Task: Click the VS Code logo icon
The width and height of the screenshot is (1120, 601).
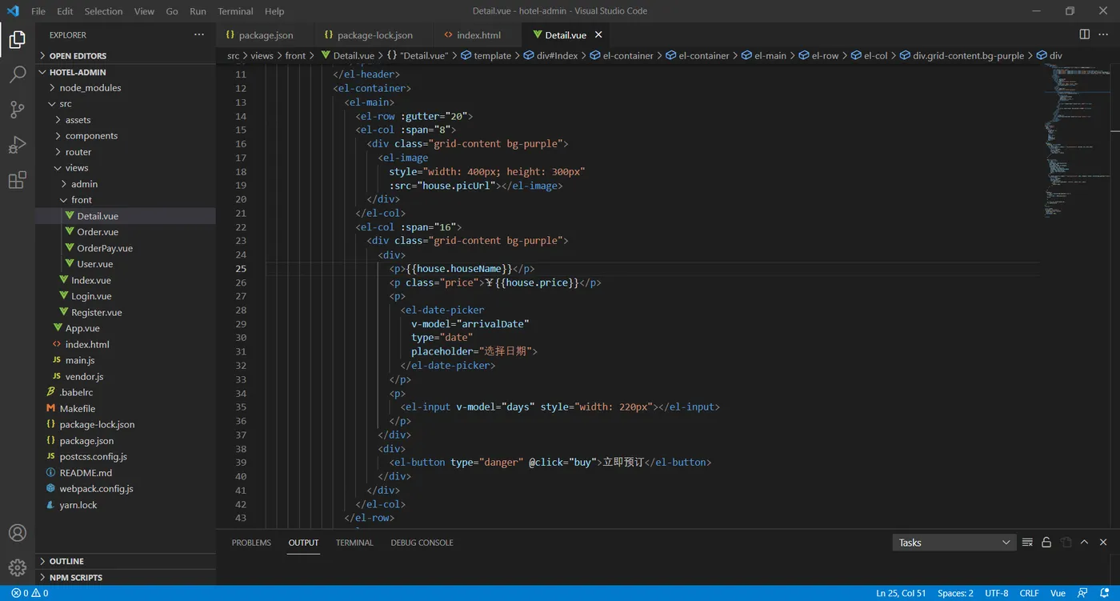Action: click(x=12, y=11)
